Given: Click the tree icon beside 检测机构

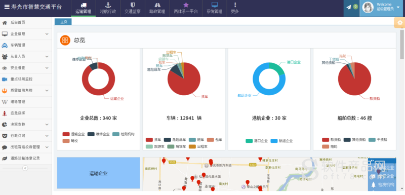Looking at the screenshot, I should (373, 185).
